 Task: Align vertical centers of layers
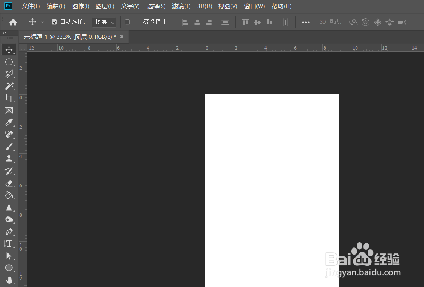coord(257,22)
